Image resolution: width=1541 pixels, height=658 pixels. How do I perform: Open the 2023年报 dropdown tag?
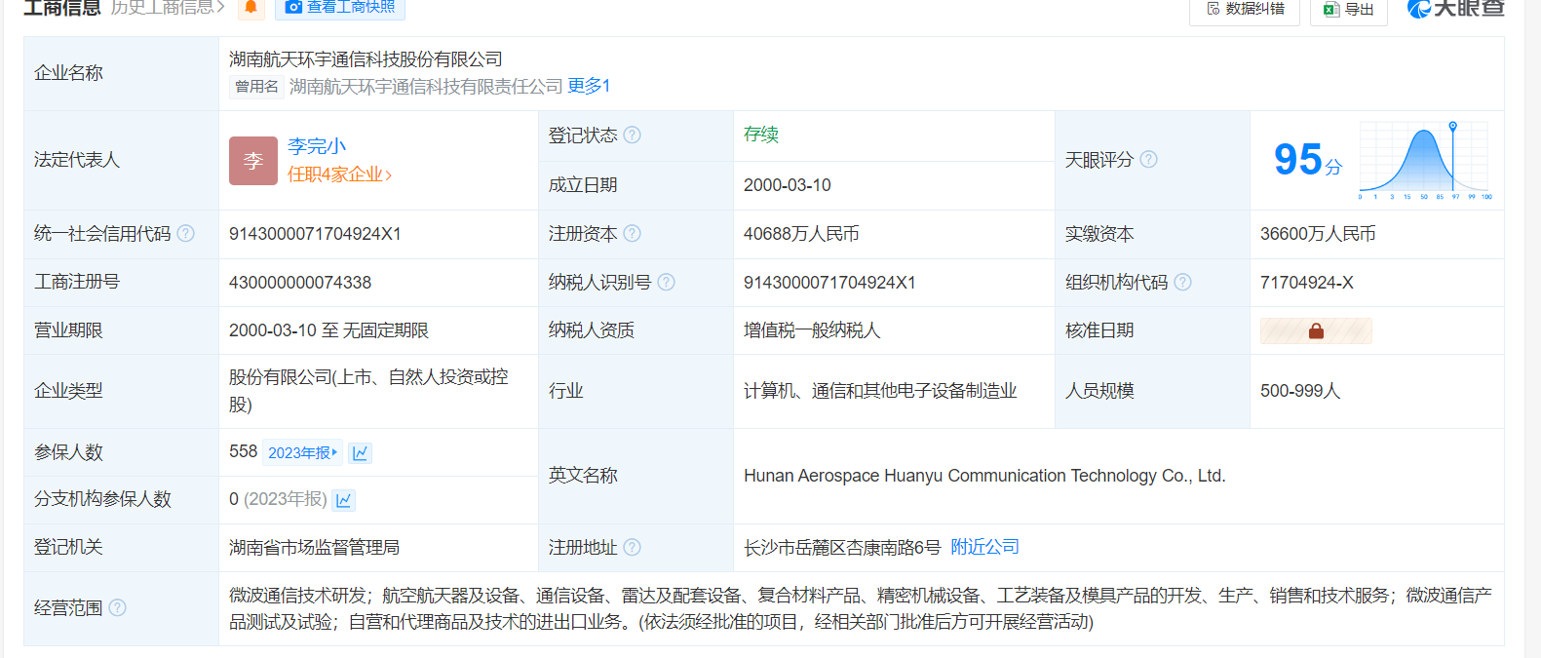click(303, 452)
